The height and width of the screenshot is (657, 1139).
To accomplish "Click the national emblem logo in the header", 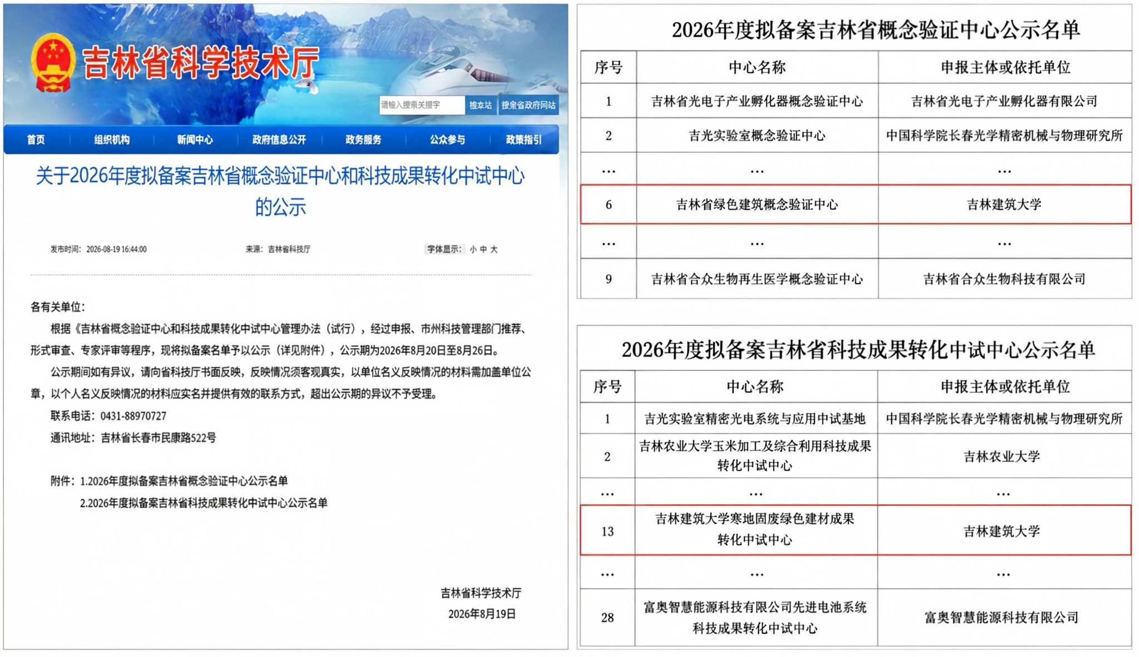I will [x=53, y=63].
